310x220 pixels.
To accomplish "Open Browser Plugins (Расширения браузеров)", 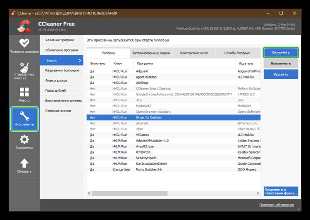I will (62, 71).
